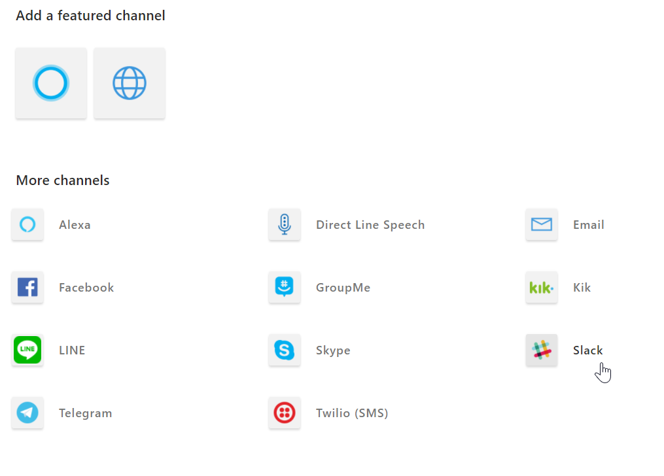
Task: Add the Cortana featured channel
Action: click(51, 83)
